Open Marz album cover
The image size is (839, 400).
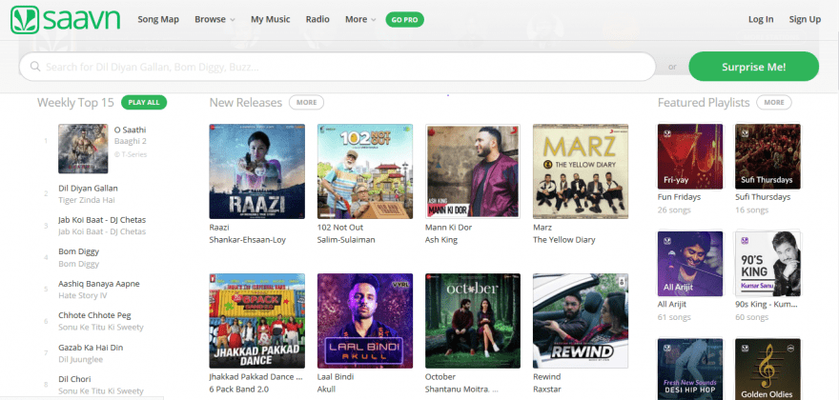(581, 171)
